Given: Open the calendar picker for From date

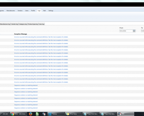Looking at the screenshot, I should [134, 31].
